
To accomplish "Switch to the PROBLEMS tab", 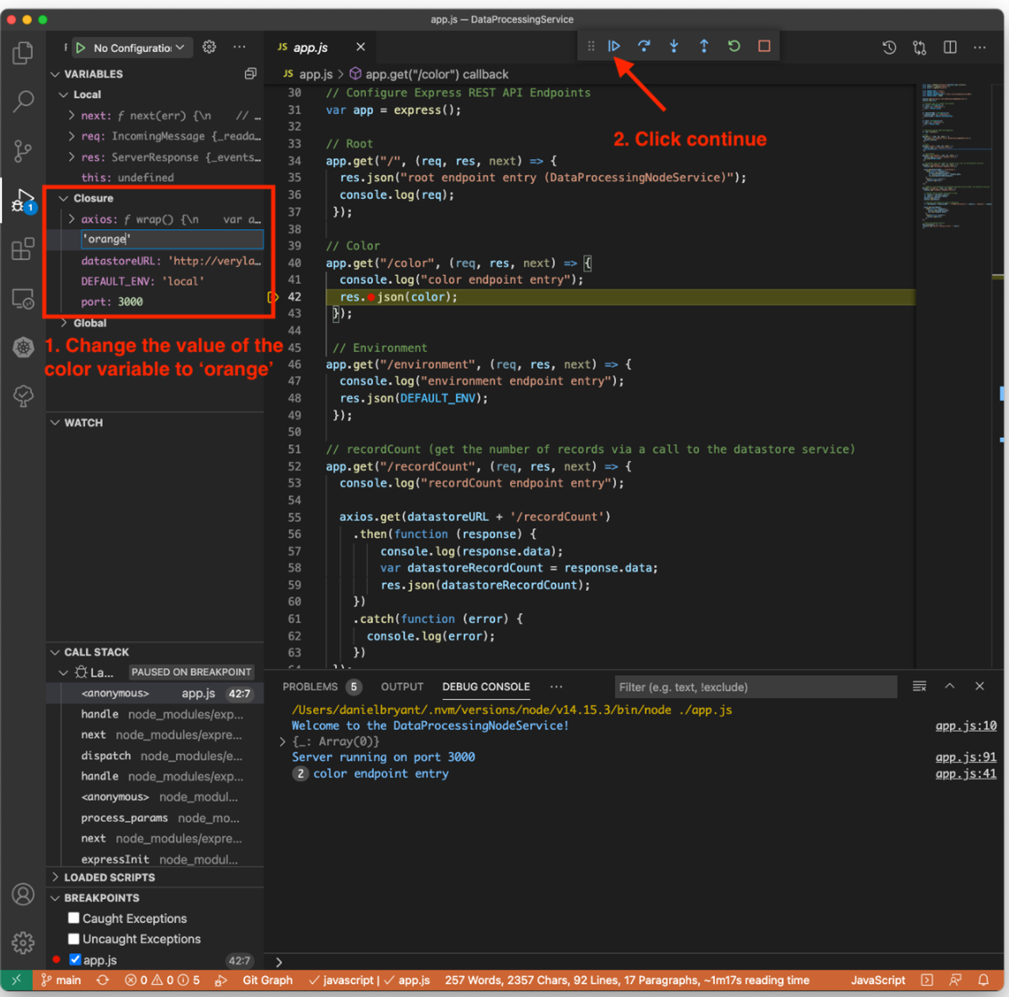I will coord(310,686).
